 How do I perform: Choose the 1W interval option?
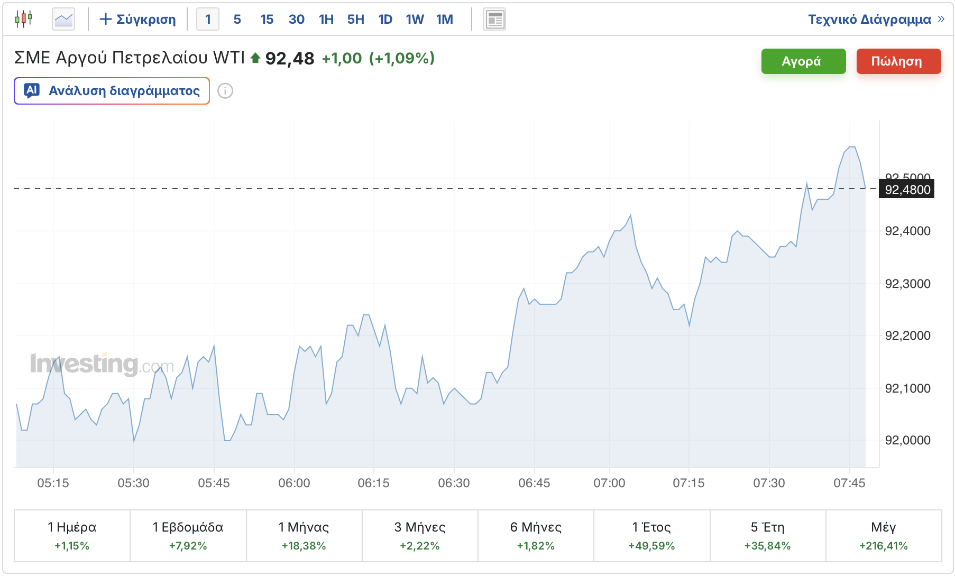point(415,20)
